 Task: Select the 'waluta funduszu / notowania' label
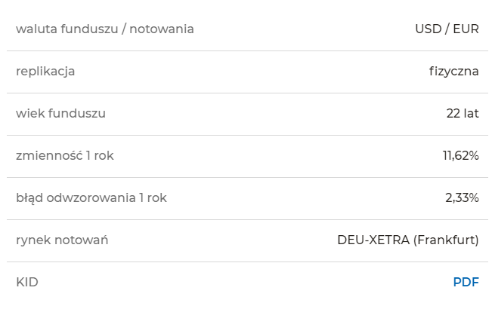click(x=105, y=29)
